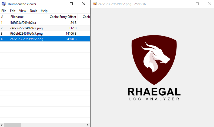This screenshot has height=127, width=214.
Task: Click the 14106 B offset cell
Action: [x=63, y=34]
